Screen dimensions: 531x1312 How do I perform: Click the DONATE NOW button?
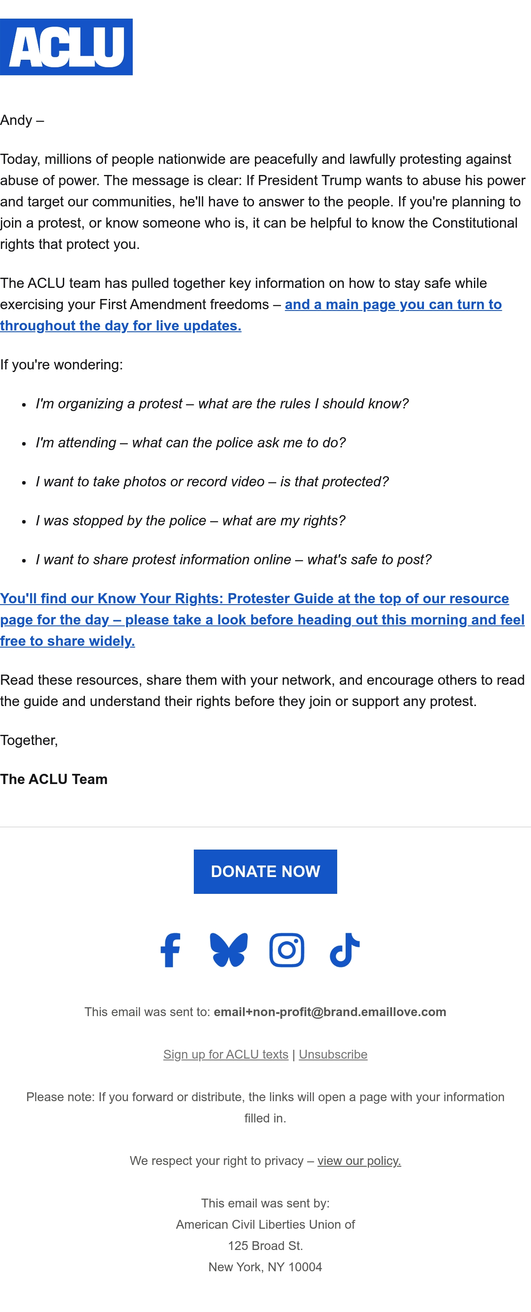(x=265, y=871)
